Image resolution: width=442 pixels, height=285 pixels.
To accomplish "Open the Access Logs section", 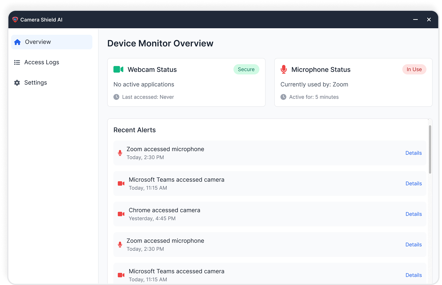I will tap(42, 62).
